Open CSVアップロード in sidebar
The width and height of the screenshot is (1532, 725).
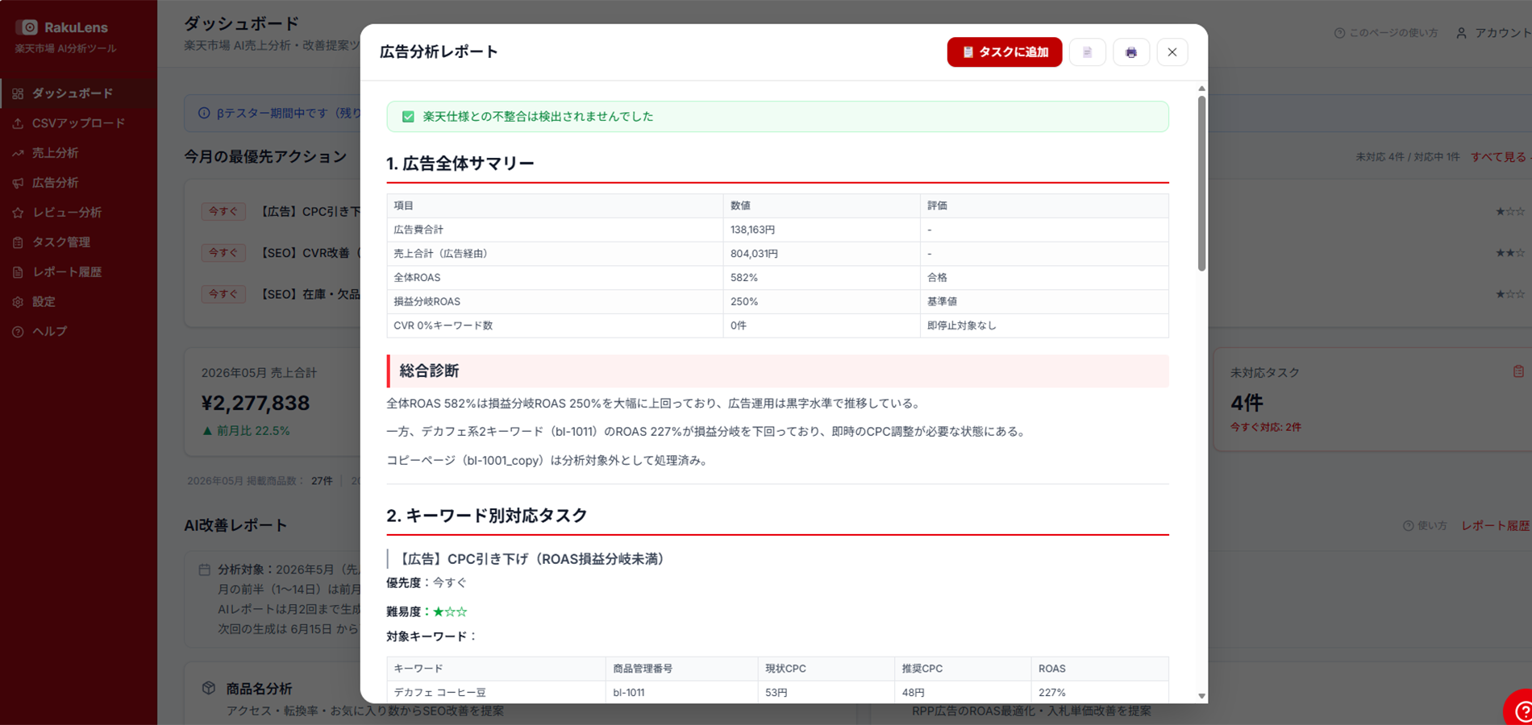78,123
